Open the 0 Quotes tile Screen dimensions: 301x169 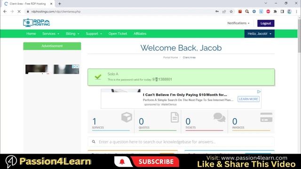[x=158, y=121]
